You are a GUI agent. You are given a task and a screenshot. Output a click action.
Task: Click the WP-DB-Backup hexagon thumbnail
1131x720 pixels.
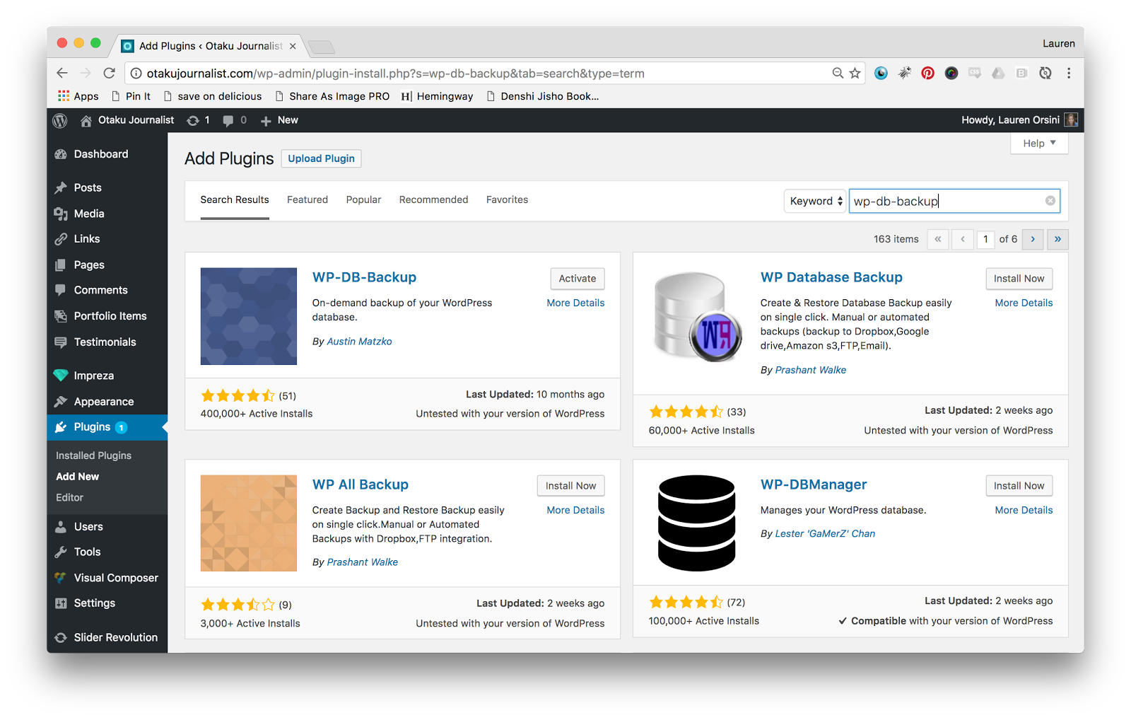pyautogui.click(x=249, y=316)
